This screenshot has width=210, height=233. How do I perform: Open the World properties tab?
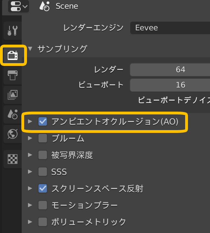coord(13,134)
